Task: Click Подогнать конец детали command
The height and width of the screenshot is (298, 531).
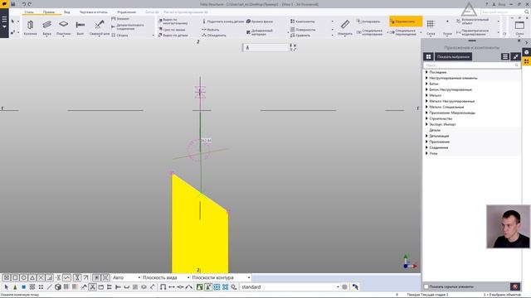Action: tap(223, 22)
